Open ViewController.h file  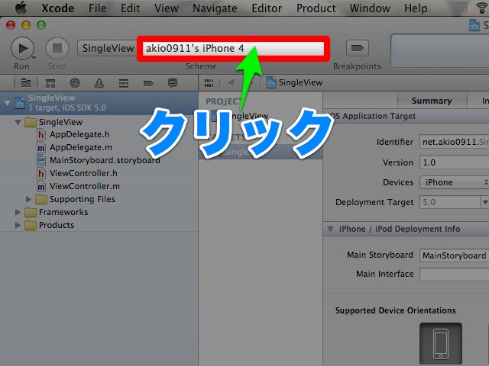click(x=83, y=173)
